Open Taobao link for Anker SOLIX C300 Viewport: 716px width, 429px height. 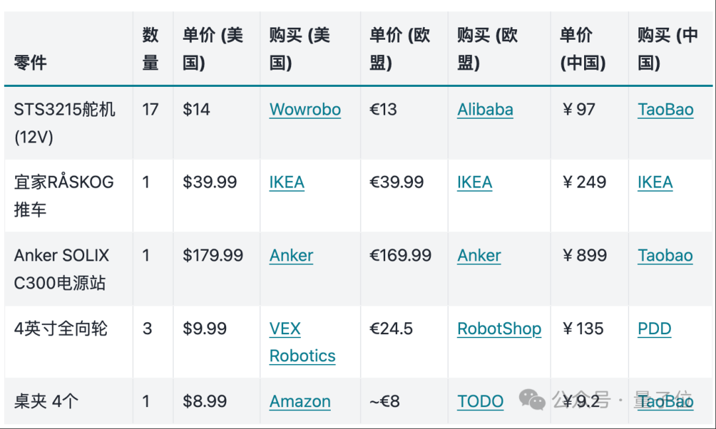[665, 255]
